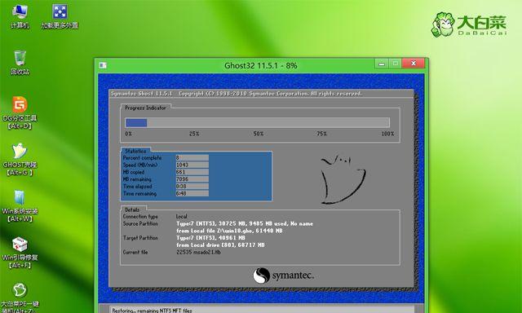Minimize the Ghost32 window

coord(382,64)
